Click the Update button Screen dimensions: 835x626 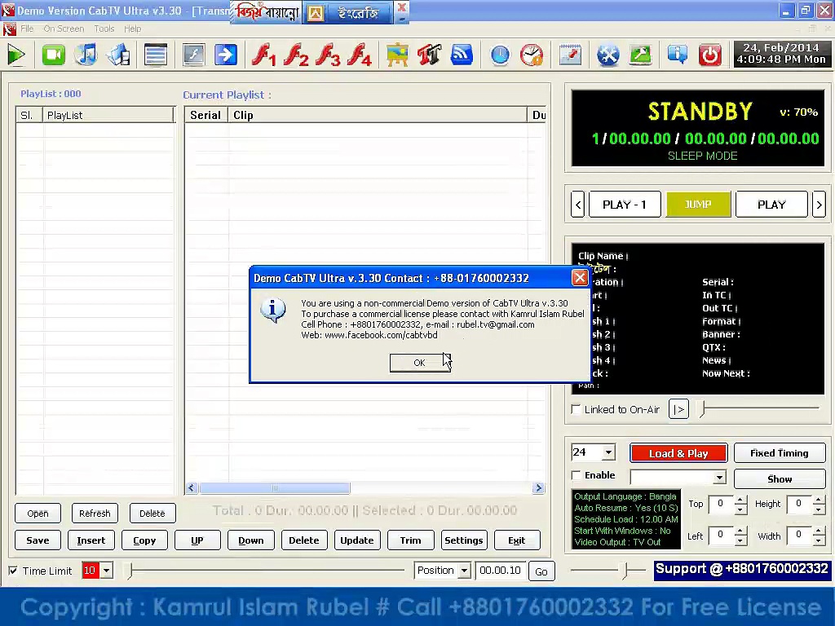coord(357,540)
